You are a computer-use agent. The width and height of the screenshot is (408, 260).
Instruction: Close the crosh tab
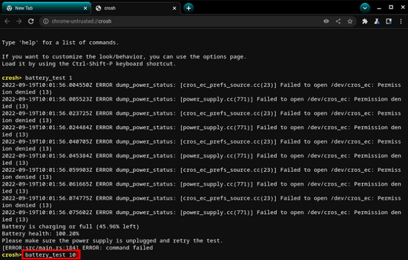(x=174, y=8)
